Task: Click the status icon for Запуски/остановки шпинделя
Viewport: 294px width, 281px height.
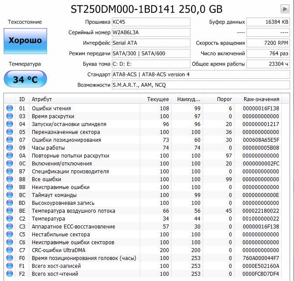Action: (x=10, y=124)
